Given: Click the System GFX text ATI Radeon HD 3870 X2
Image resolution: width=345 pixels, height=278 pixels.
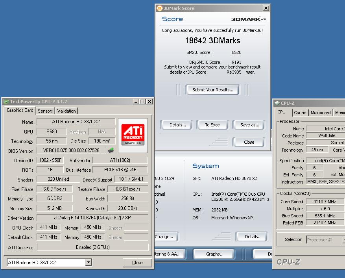Looking at the screenshot, I should click(234, 178).
